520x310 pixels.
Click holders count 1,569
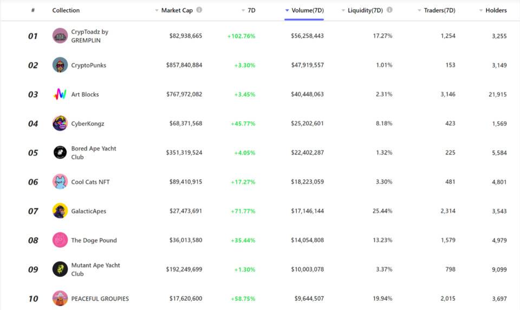point(499,123)
